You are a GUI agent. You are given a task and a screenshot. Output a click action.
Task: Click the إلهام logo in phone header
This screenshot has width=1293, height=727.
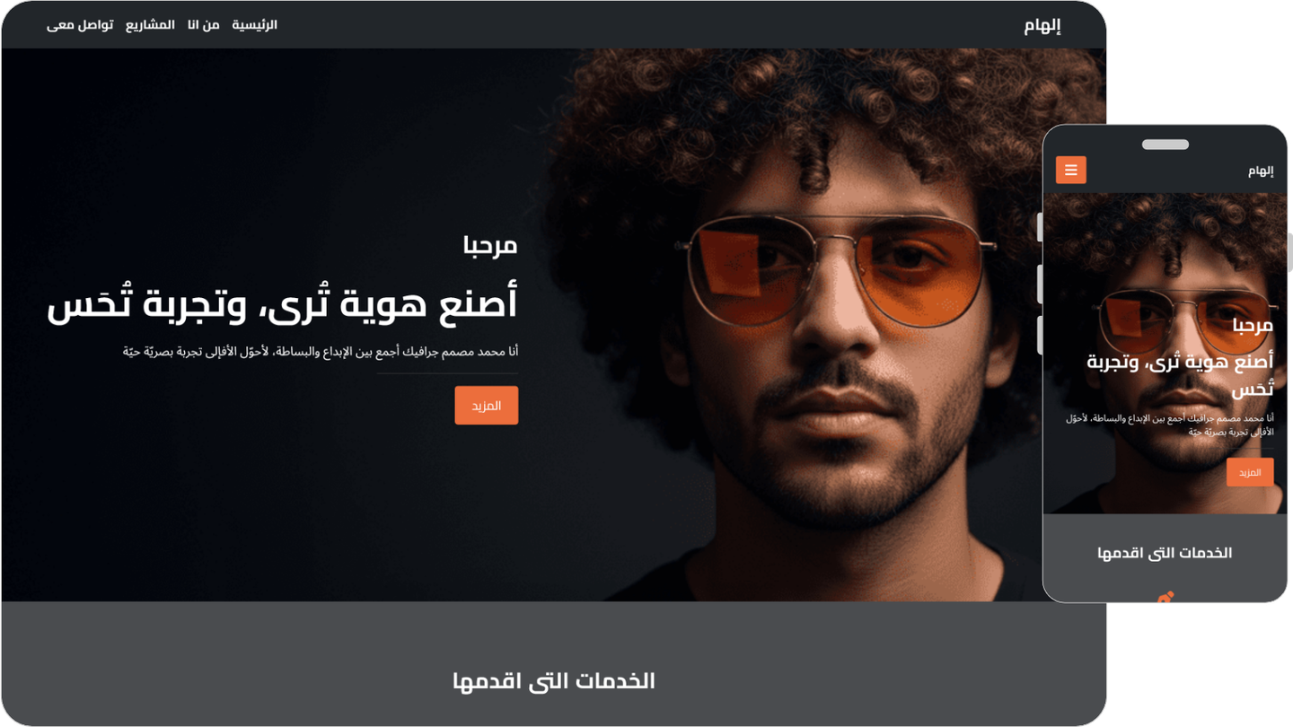(x=1261, y=171)
